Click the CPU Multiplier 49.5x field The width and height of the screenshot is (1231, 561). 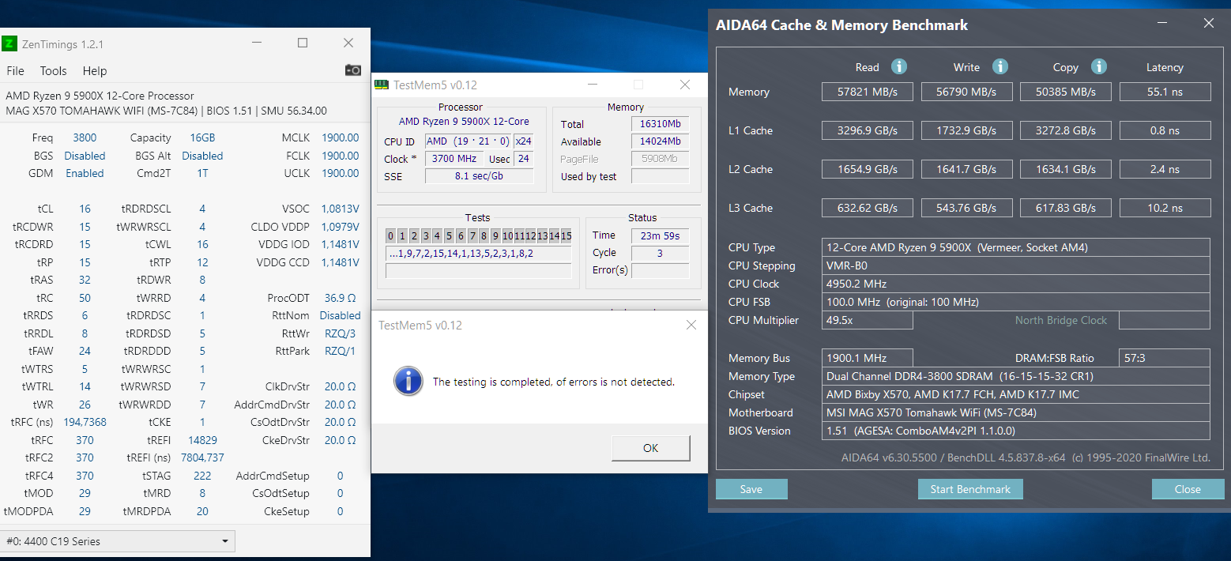pyautogui.click(x=867, y=320)
